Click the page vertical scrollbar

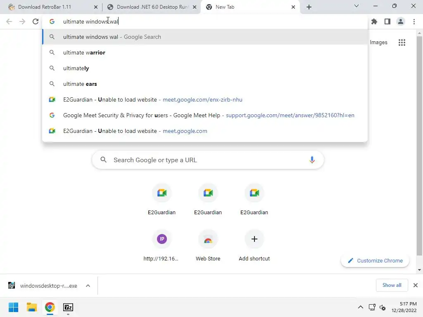(x=419, y=146)
